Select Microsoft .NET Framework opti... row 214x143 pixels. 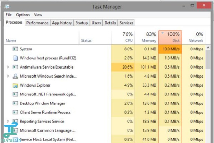click(105, 94)
